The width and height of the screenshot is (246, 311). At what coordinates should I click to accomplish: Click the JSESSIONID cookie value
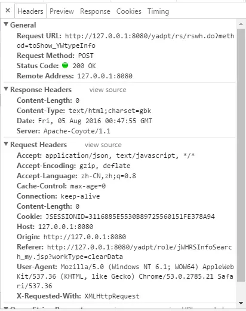point(130,217)
